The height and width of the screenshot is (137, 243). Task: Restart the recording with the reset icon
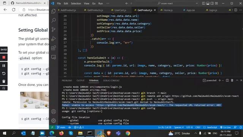(x=4, y=73)
